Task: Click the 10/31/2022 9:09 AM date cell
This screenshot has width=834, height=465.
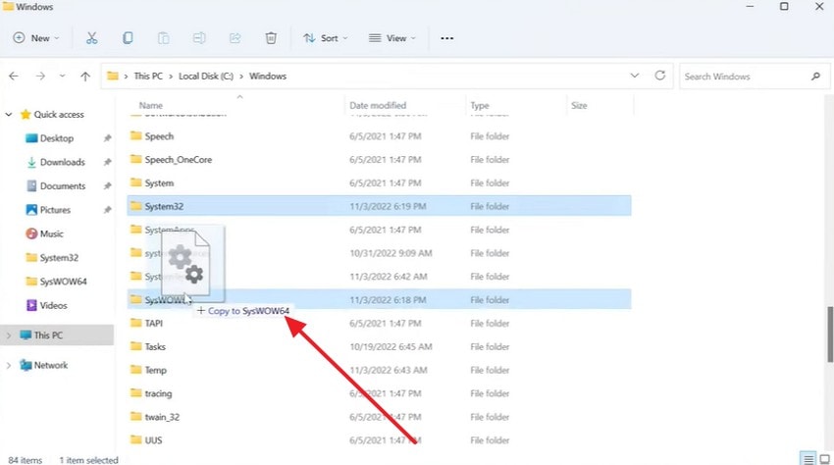Action: pos(391,253)
